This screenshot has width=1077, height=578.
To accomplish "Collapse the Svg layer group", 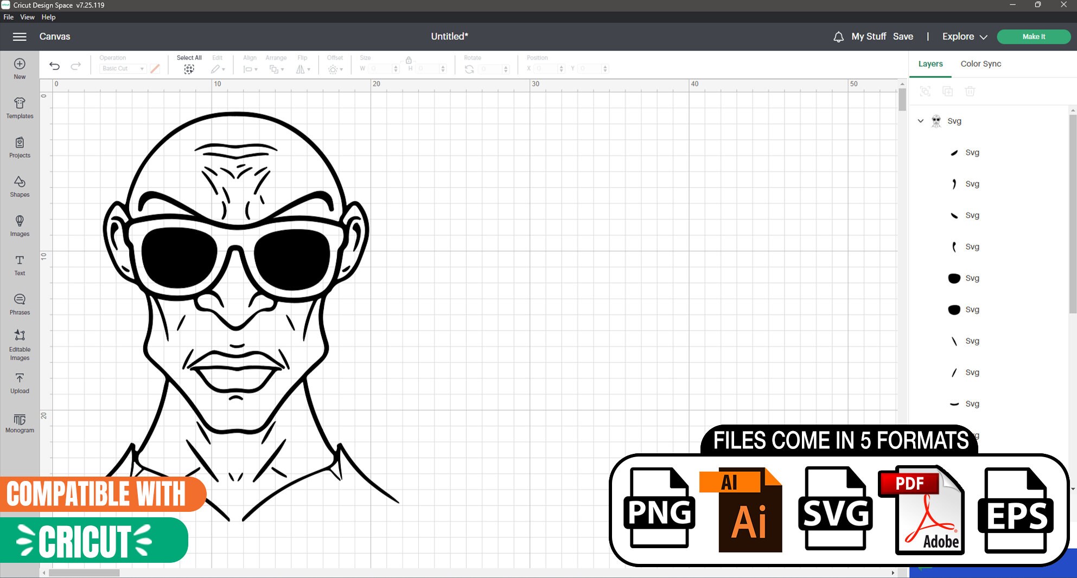I will point(920,121).
